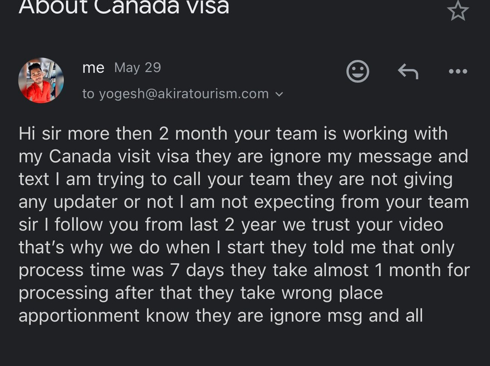Star the About Canada visa email
Image resolution: width=490 pixels, height=366 pixels.
[x=457, y=10]
